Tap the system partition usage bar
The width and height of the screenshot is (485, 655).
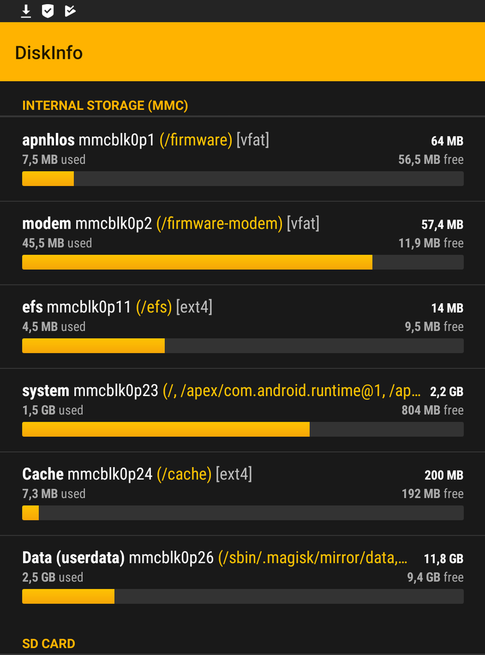click(x=242, y=429)
